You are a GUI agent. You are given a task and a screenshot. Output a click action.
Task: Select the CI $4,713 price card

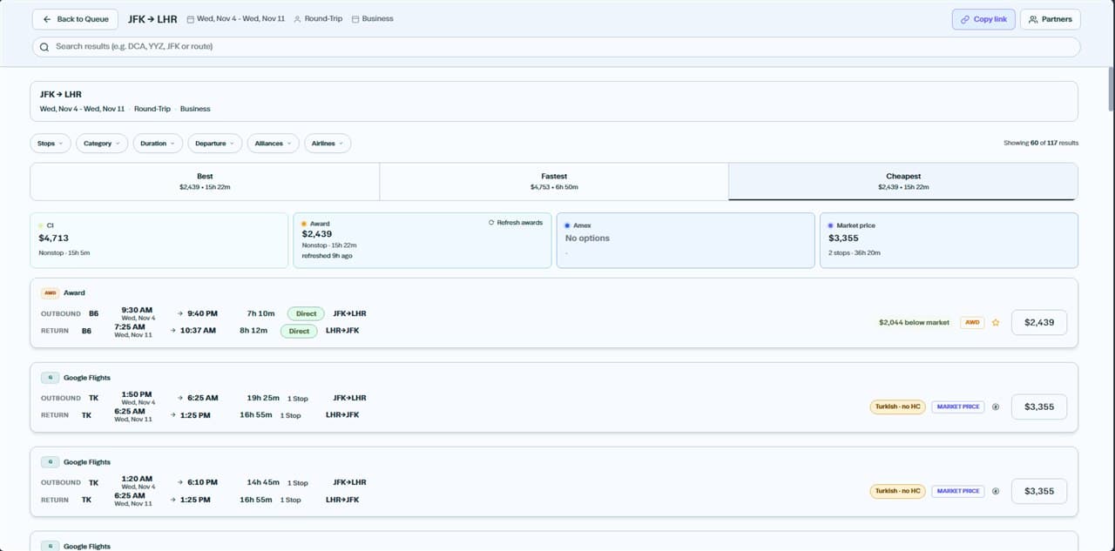coord(159,240)
